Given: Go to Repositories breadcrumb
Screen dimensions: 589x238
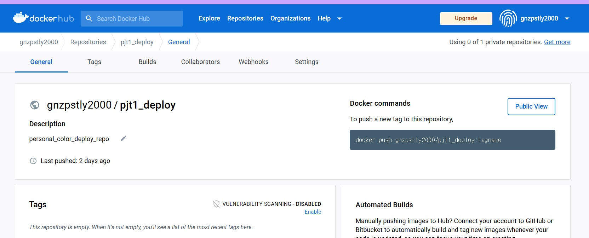Looking at the screenshot, I should pyautogui.click(x=88, y=42).
